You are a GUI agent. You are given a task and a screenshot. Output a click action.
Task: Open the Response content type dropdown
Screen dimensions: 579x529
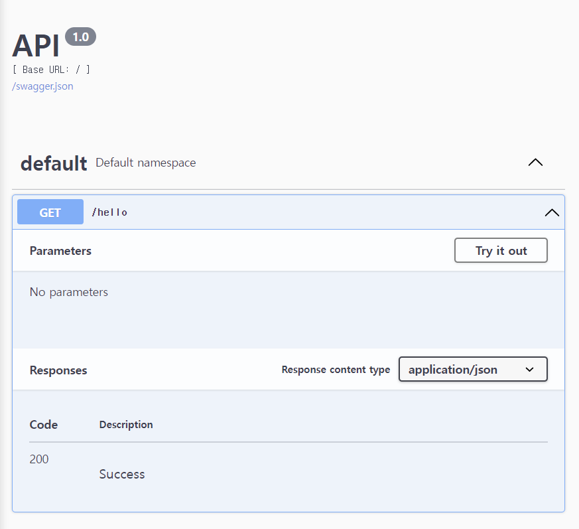[x=473, y=369]
